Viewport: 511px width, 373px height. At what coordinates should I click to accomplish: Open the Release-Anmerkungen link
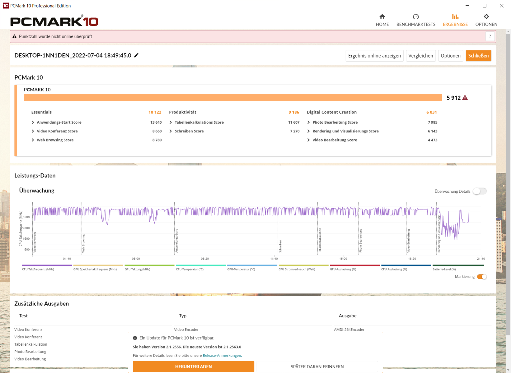[x=222, y=355]
